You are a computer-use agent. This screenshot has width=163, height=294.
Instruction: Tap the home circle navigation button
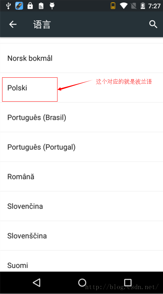tap(82, 282)
